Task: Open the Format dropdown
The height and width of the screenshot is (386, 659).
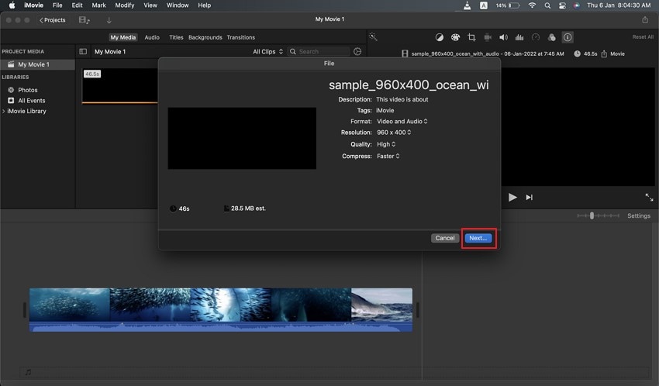Action: [x=402, y=122]
